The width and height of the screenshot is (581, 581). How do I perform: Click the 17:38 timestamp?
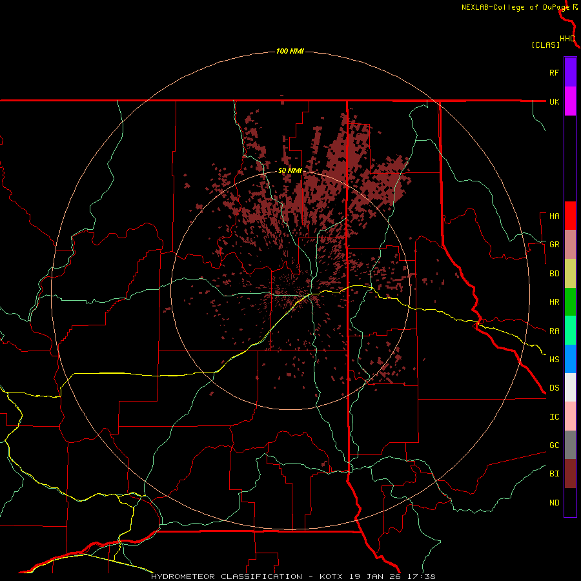423,576
